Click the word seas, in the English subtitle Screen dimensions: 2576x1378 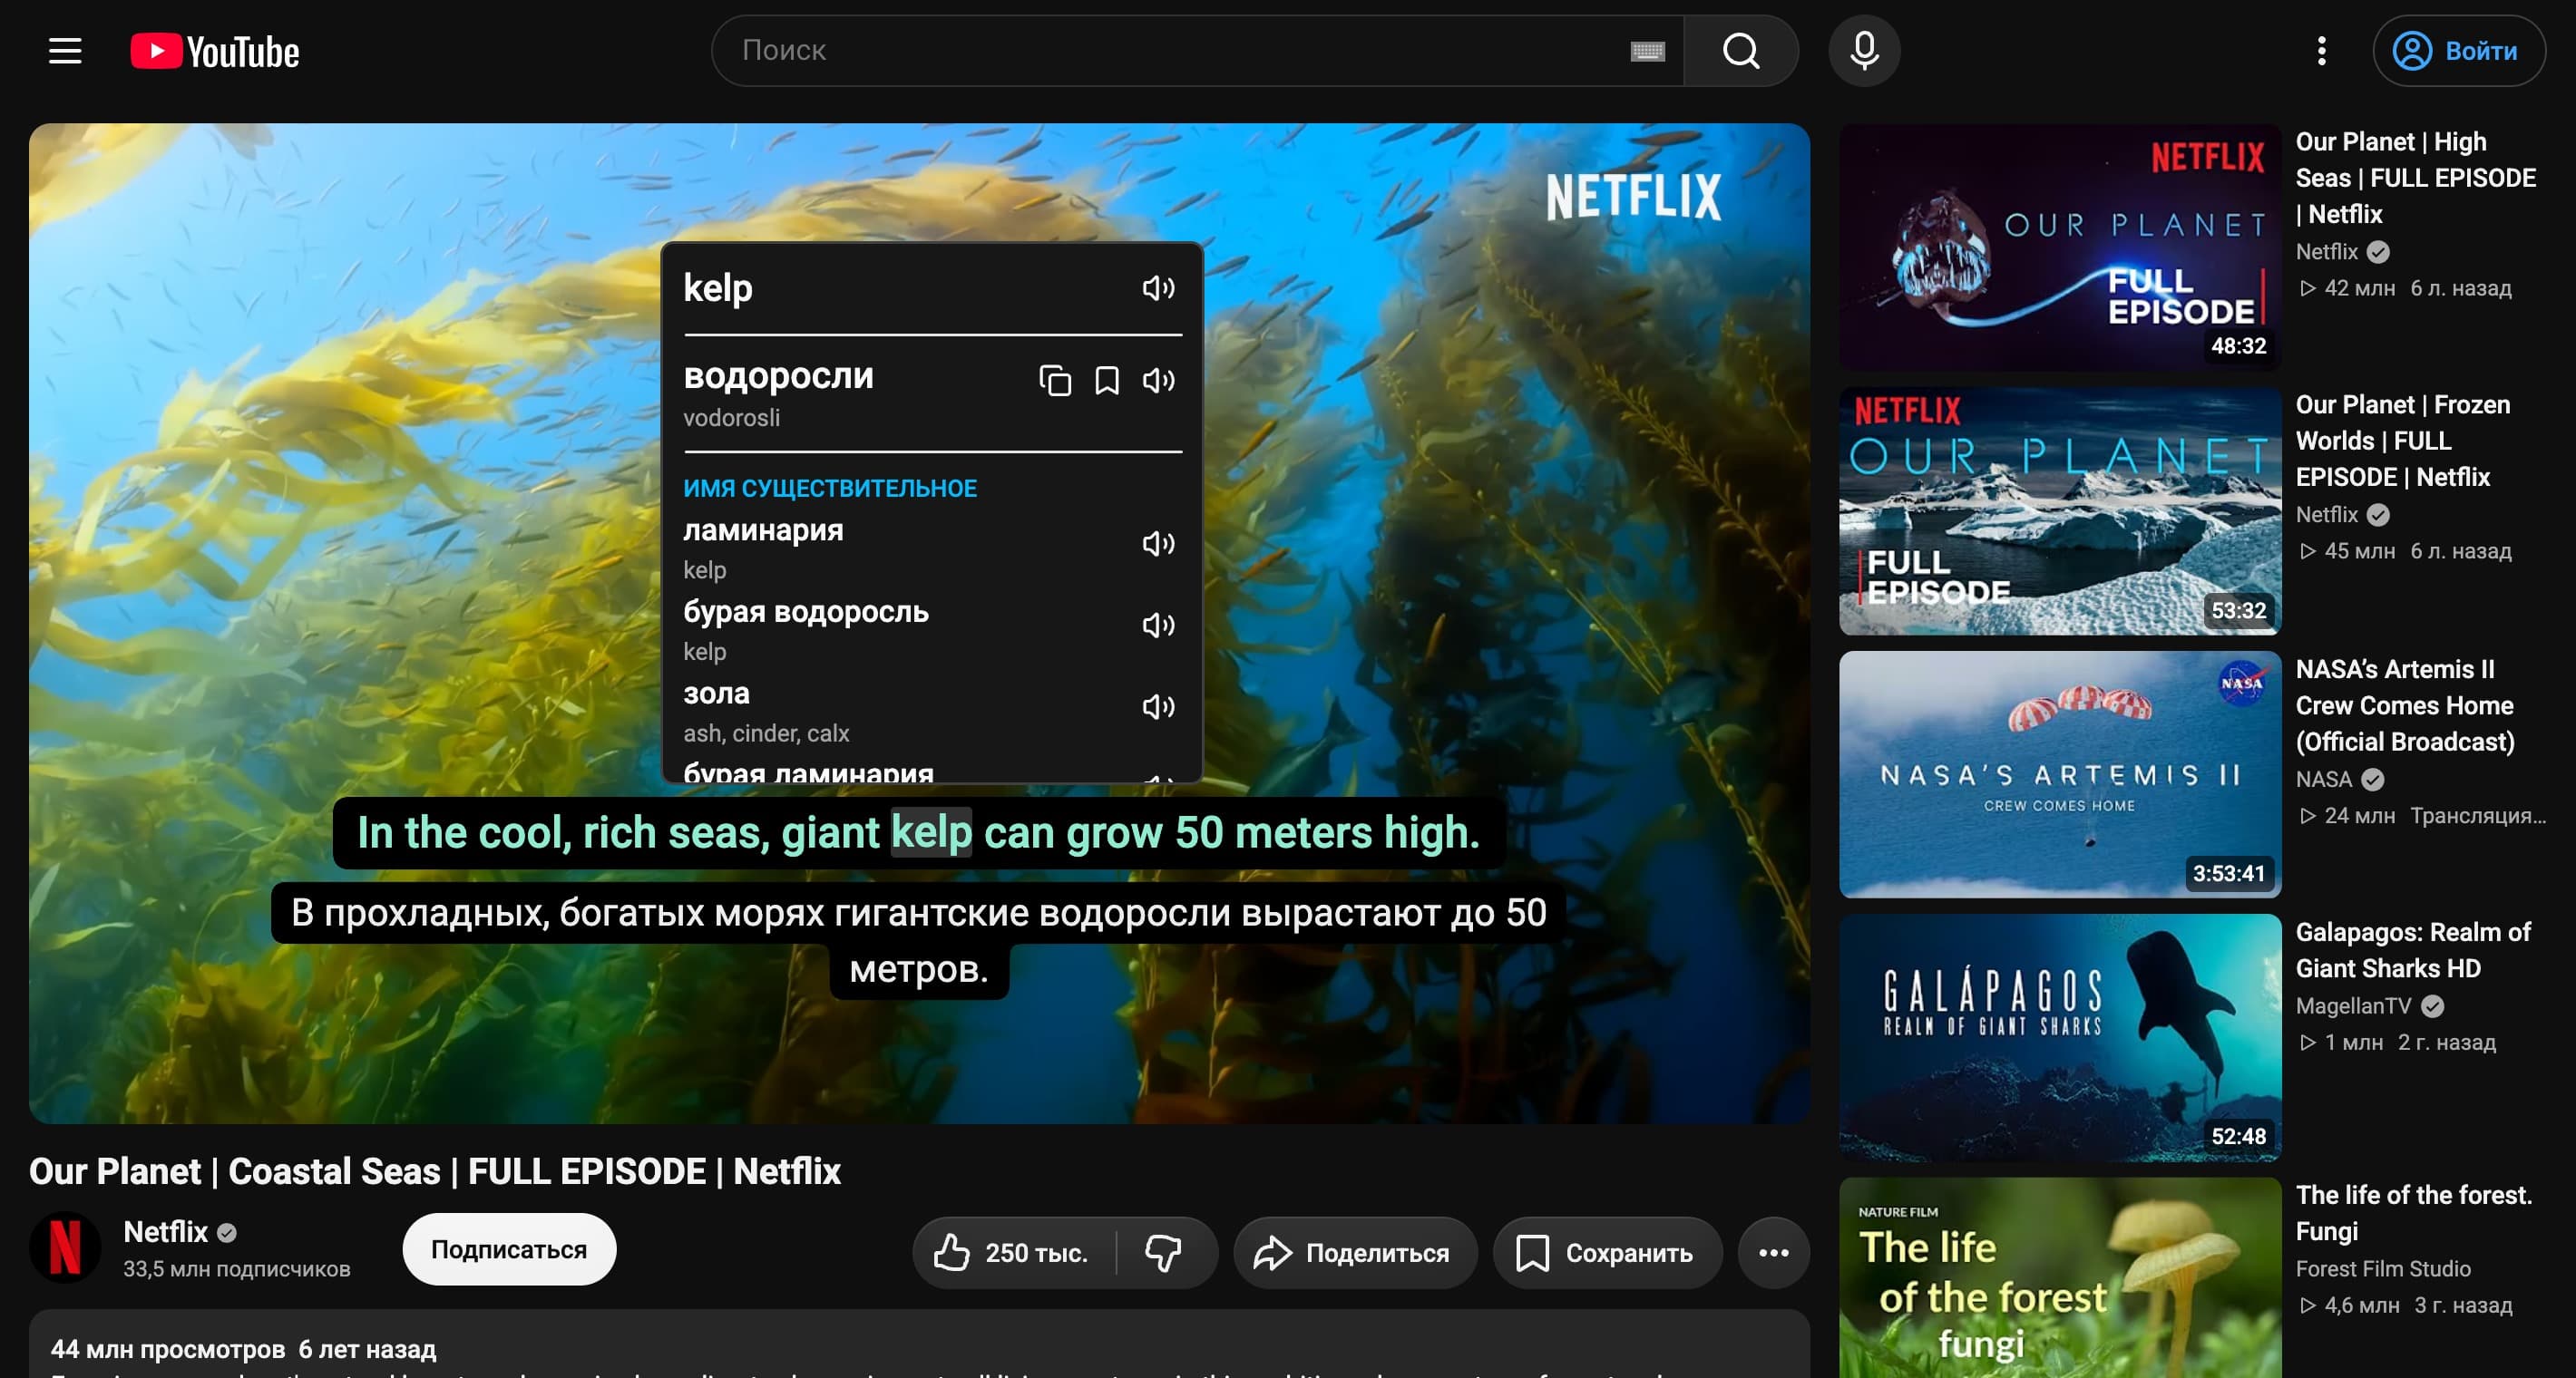719,832
